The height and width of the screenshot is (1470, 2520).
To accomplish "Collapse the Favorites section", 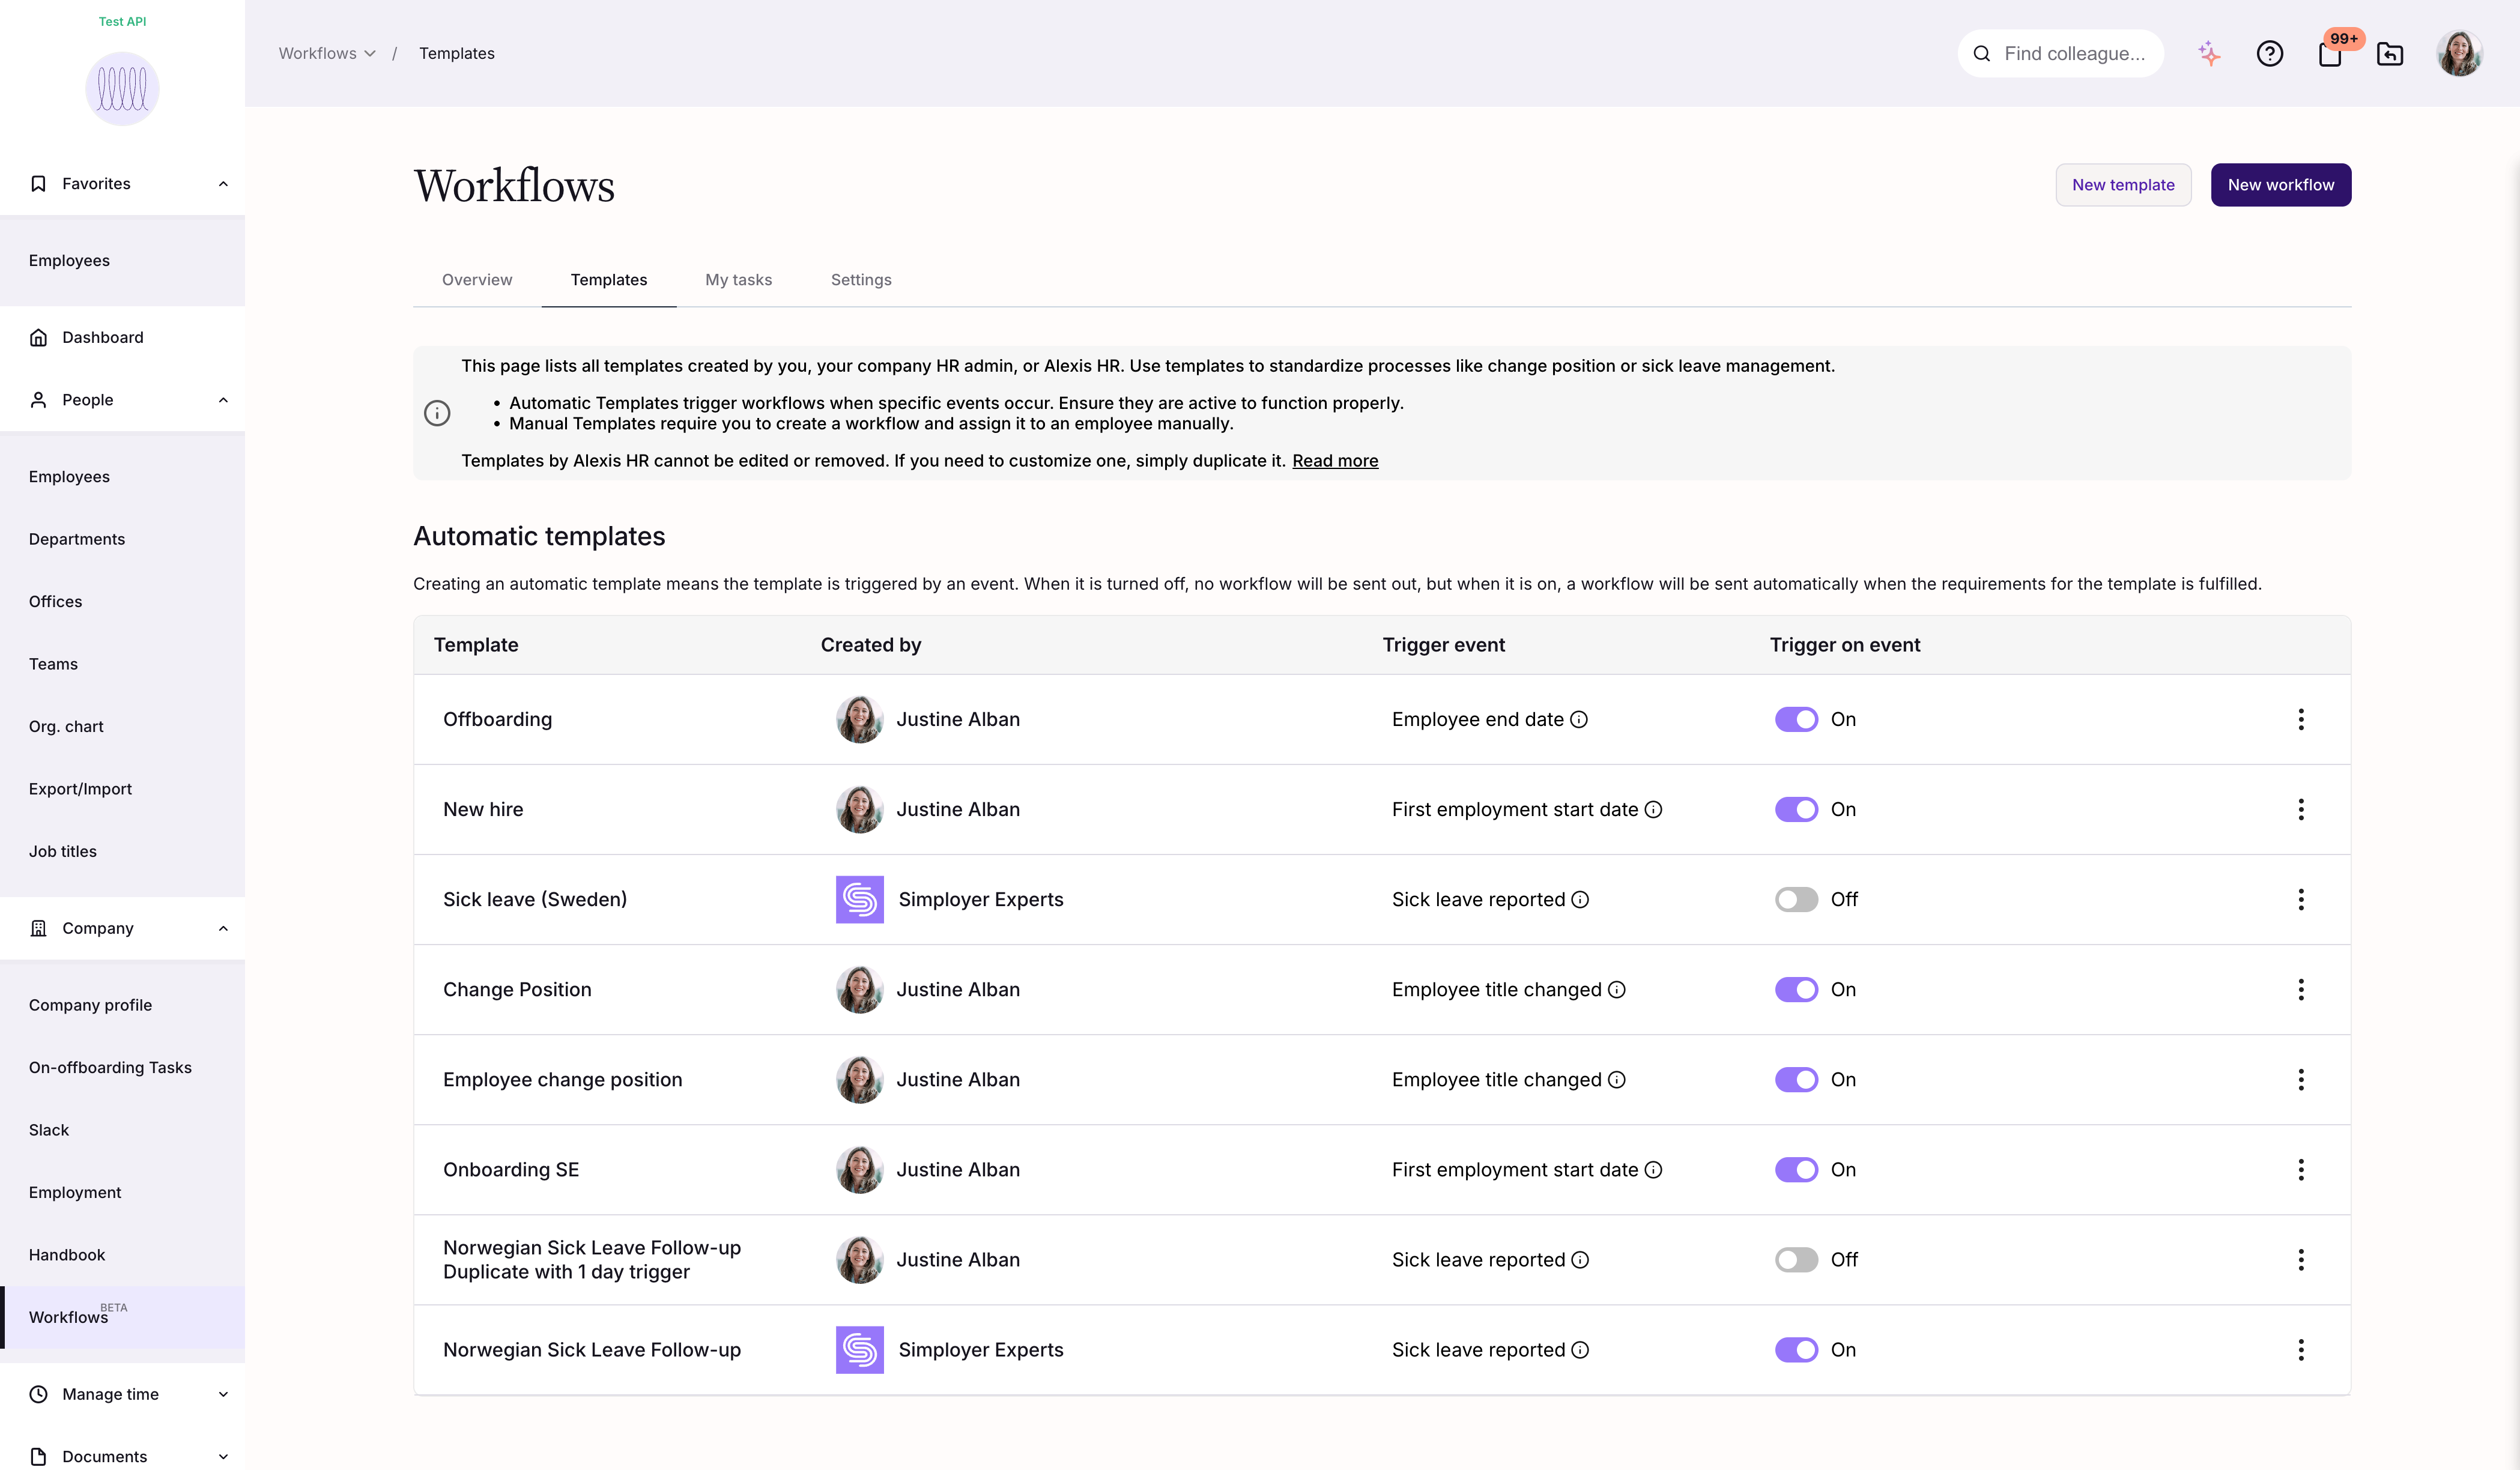I will pyautogui.click(x=223, y=184).
